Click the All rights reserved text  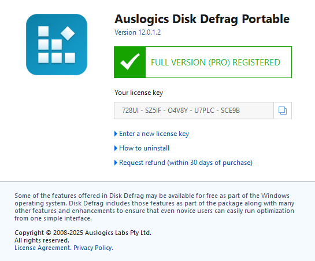[x=42, y=240]
